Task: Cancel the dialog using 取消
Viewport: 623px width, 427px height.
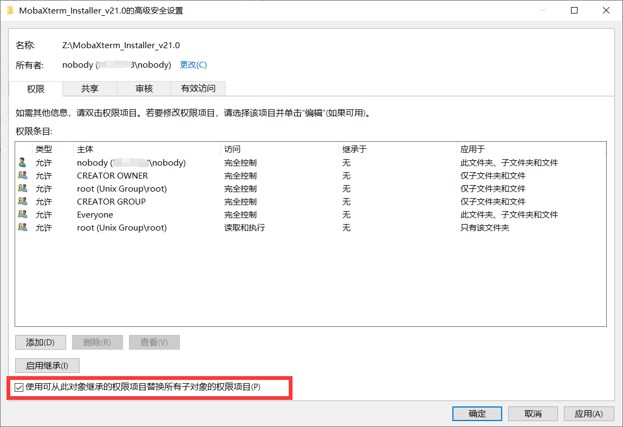Action: coord(533,413)
